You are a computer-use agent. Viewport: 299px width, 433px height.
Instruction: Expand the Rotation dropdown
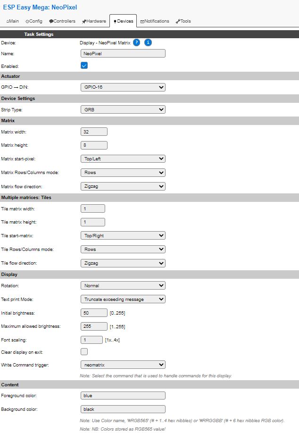click(123, 285)
